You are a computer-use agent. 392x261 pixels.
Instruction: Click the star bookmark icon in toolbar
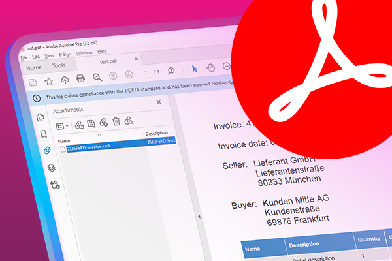tap(48, 81)
